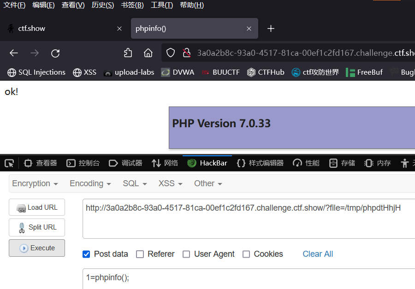Enable the Cookies checkbox
Screen dimensions: 415x289
[246, 254]
